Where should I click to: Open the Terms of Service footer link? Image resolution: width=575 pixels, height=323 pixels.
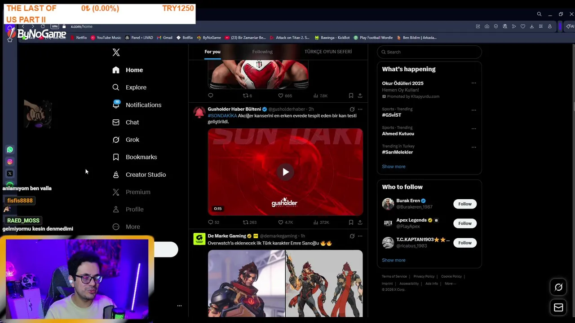pos(394,276)
